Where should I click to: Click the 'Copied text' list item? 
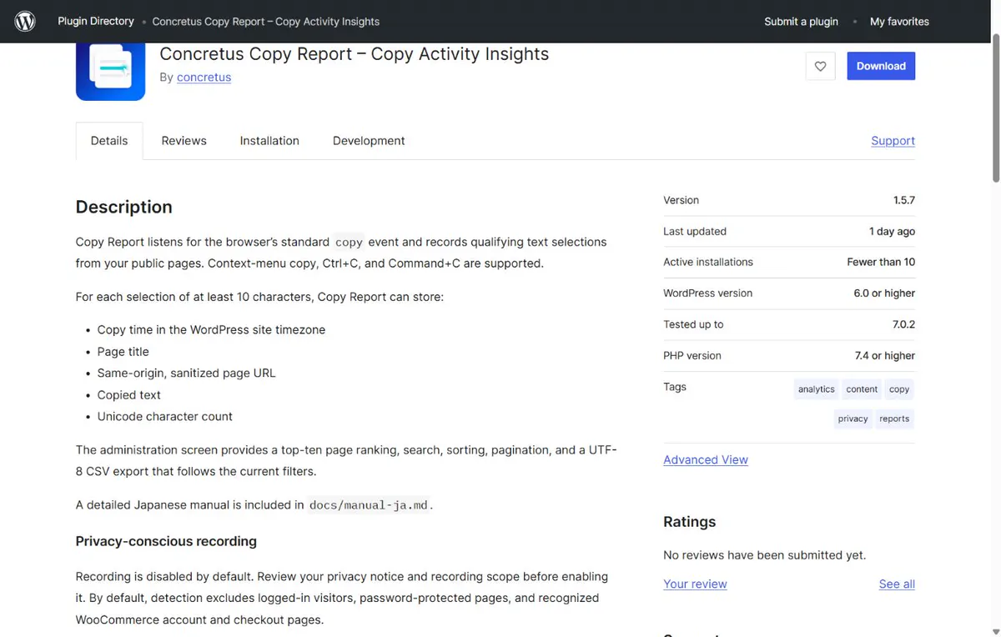coord(128,395)
